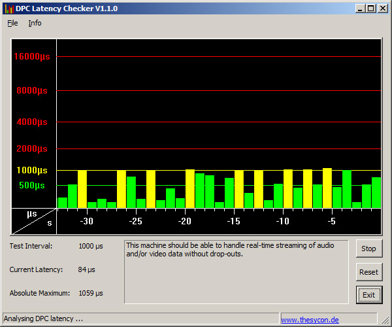Reset the latency measurements
The width and height of the screenshot is (392, 327).
point(368,272)
